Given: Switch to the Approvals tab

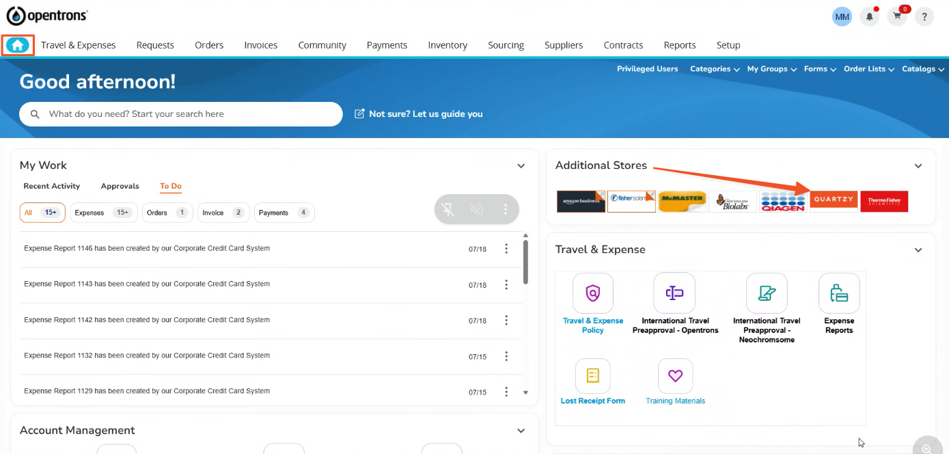Looking at the screenshot, I should click(120, 186).
